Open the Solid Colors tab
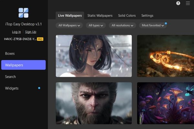The width and height of the screenshot is (194, 129). coord(127,15)
